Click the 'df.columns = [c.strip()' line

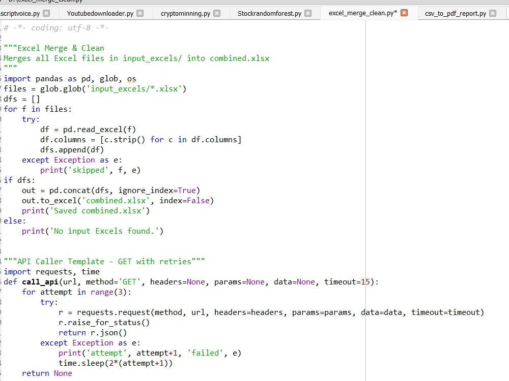(x=141, y=140)
